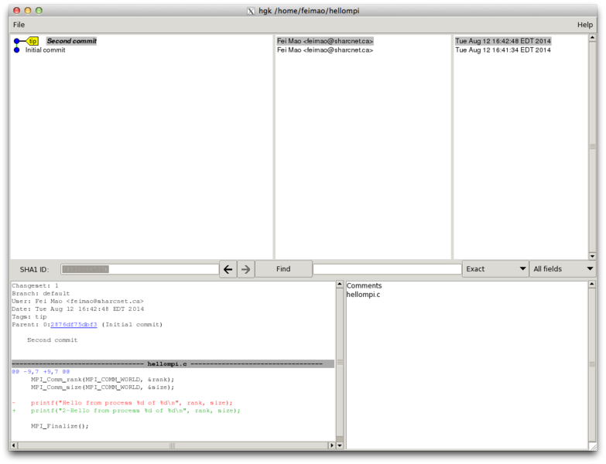Click the scroll-up arrow of diff pane

coord(339,285)
